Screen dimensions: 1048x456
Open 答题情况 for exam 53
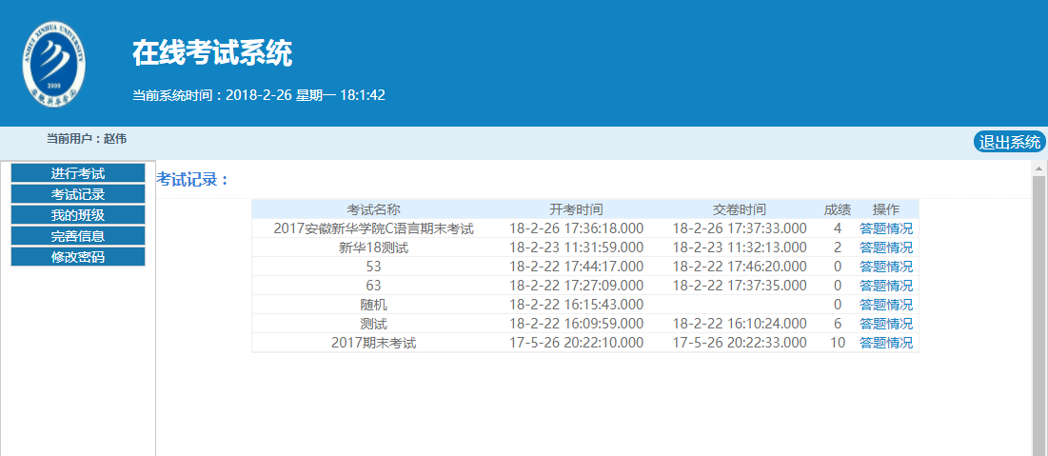pyautogui.click(x=885, y=267)
